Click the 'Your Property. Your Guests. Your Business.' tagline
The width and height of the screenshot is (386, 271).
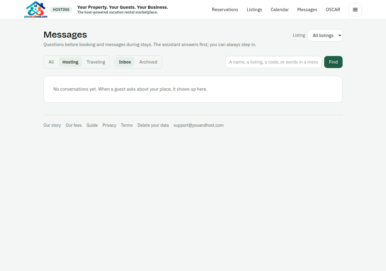tap(122, 7)
